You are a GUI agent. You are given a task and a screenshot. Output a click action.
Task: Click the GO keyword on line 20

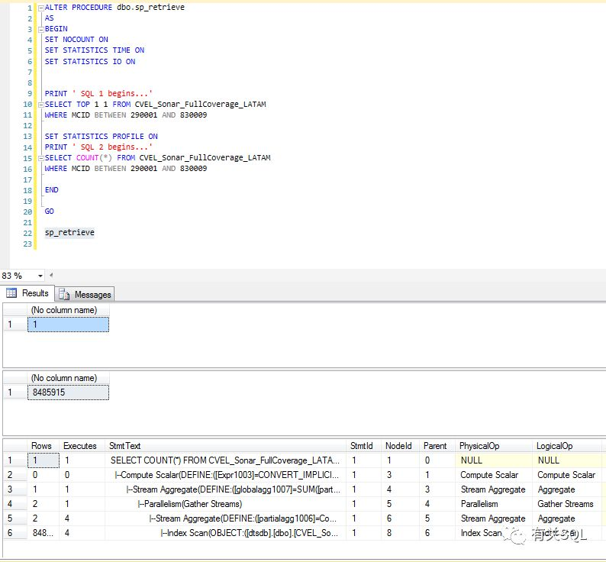pyautogui.click(x=49, y=212)
